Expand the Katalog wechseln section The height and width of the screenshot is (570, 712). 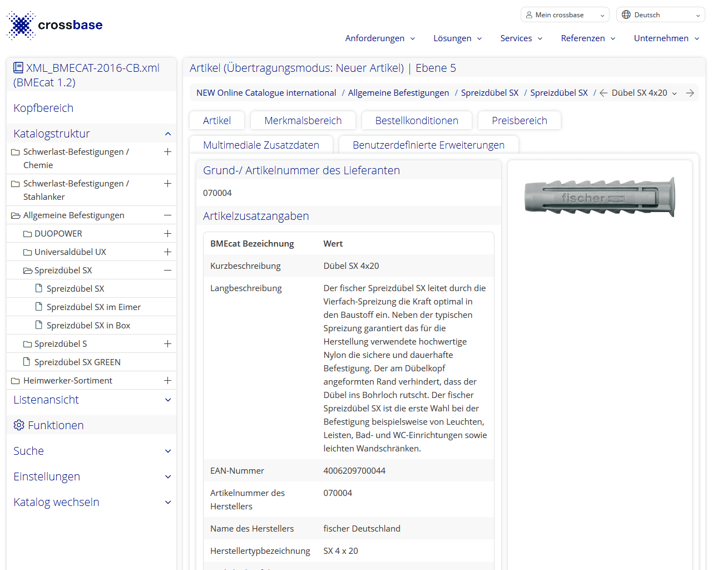168,502
